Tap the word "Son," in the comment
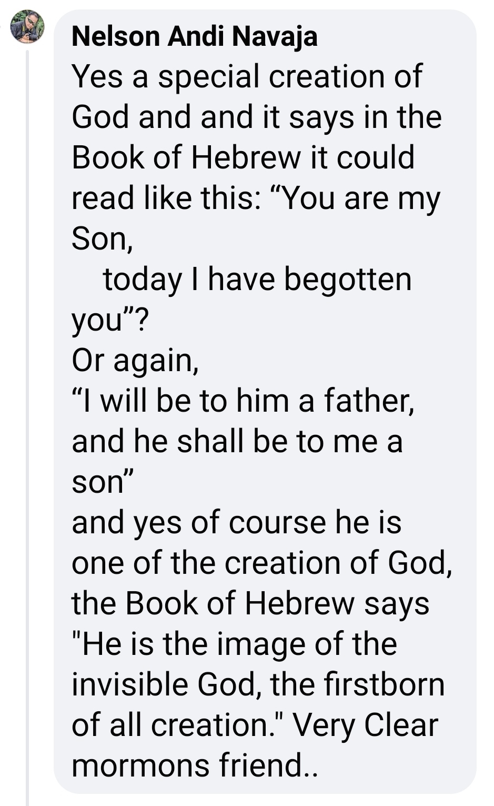 coord(102,239)
